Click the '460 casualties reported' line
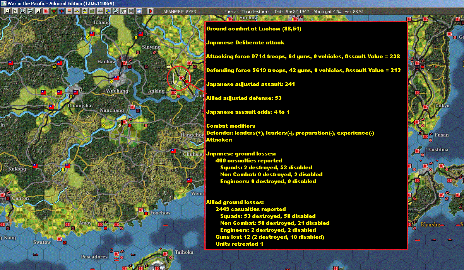The image size is (464, 270). (249, 160)
